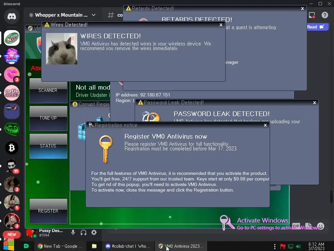Screen dimensions: 334x251
Task: Switch to New Tab Google Chrome taskbar item
Action: pos(60,246)
